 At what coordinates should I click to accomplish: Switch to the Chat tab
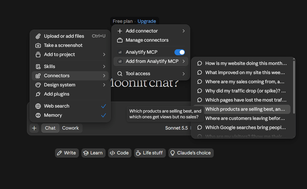(x=50, y=128)
